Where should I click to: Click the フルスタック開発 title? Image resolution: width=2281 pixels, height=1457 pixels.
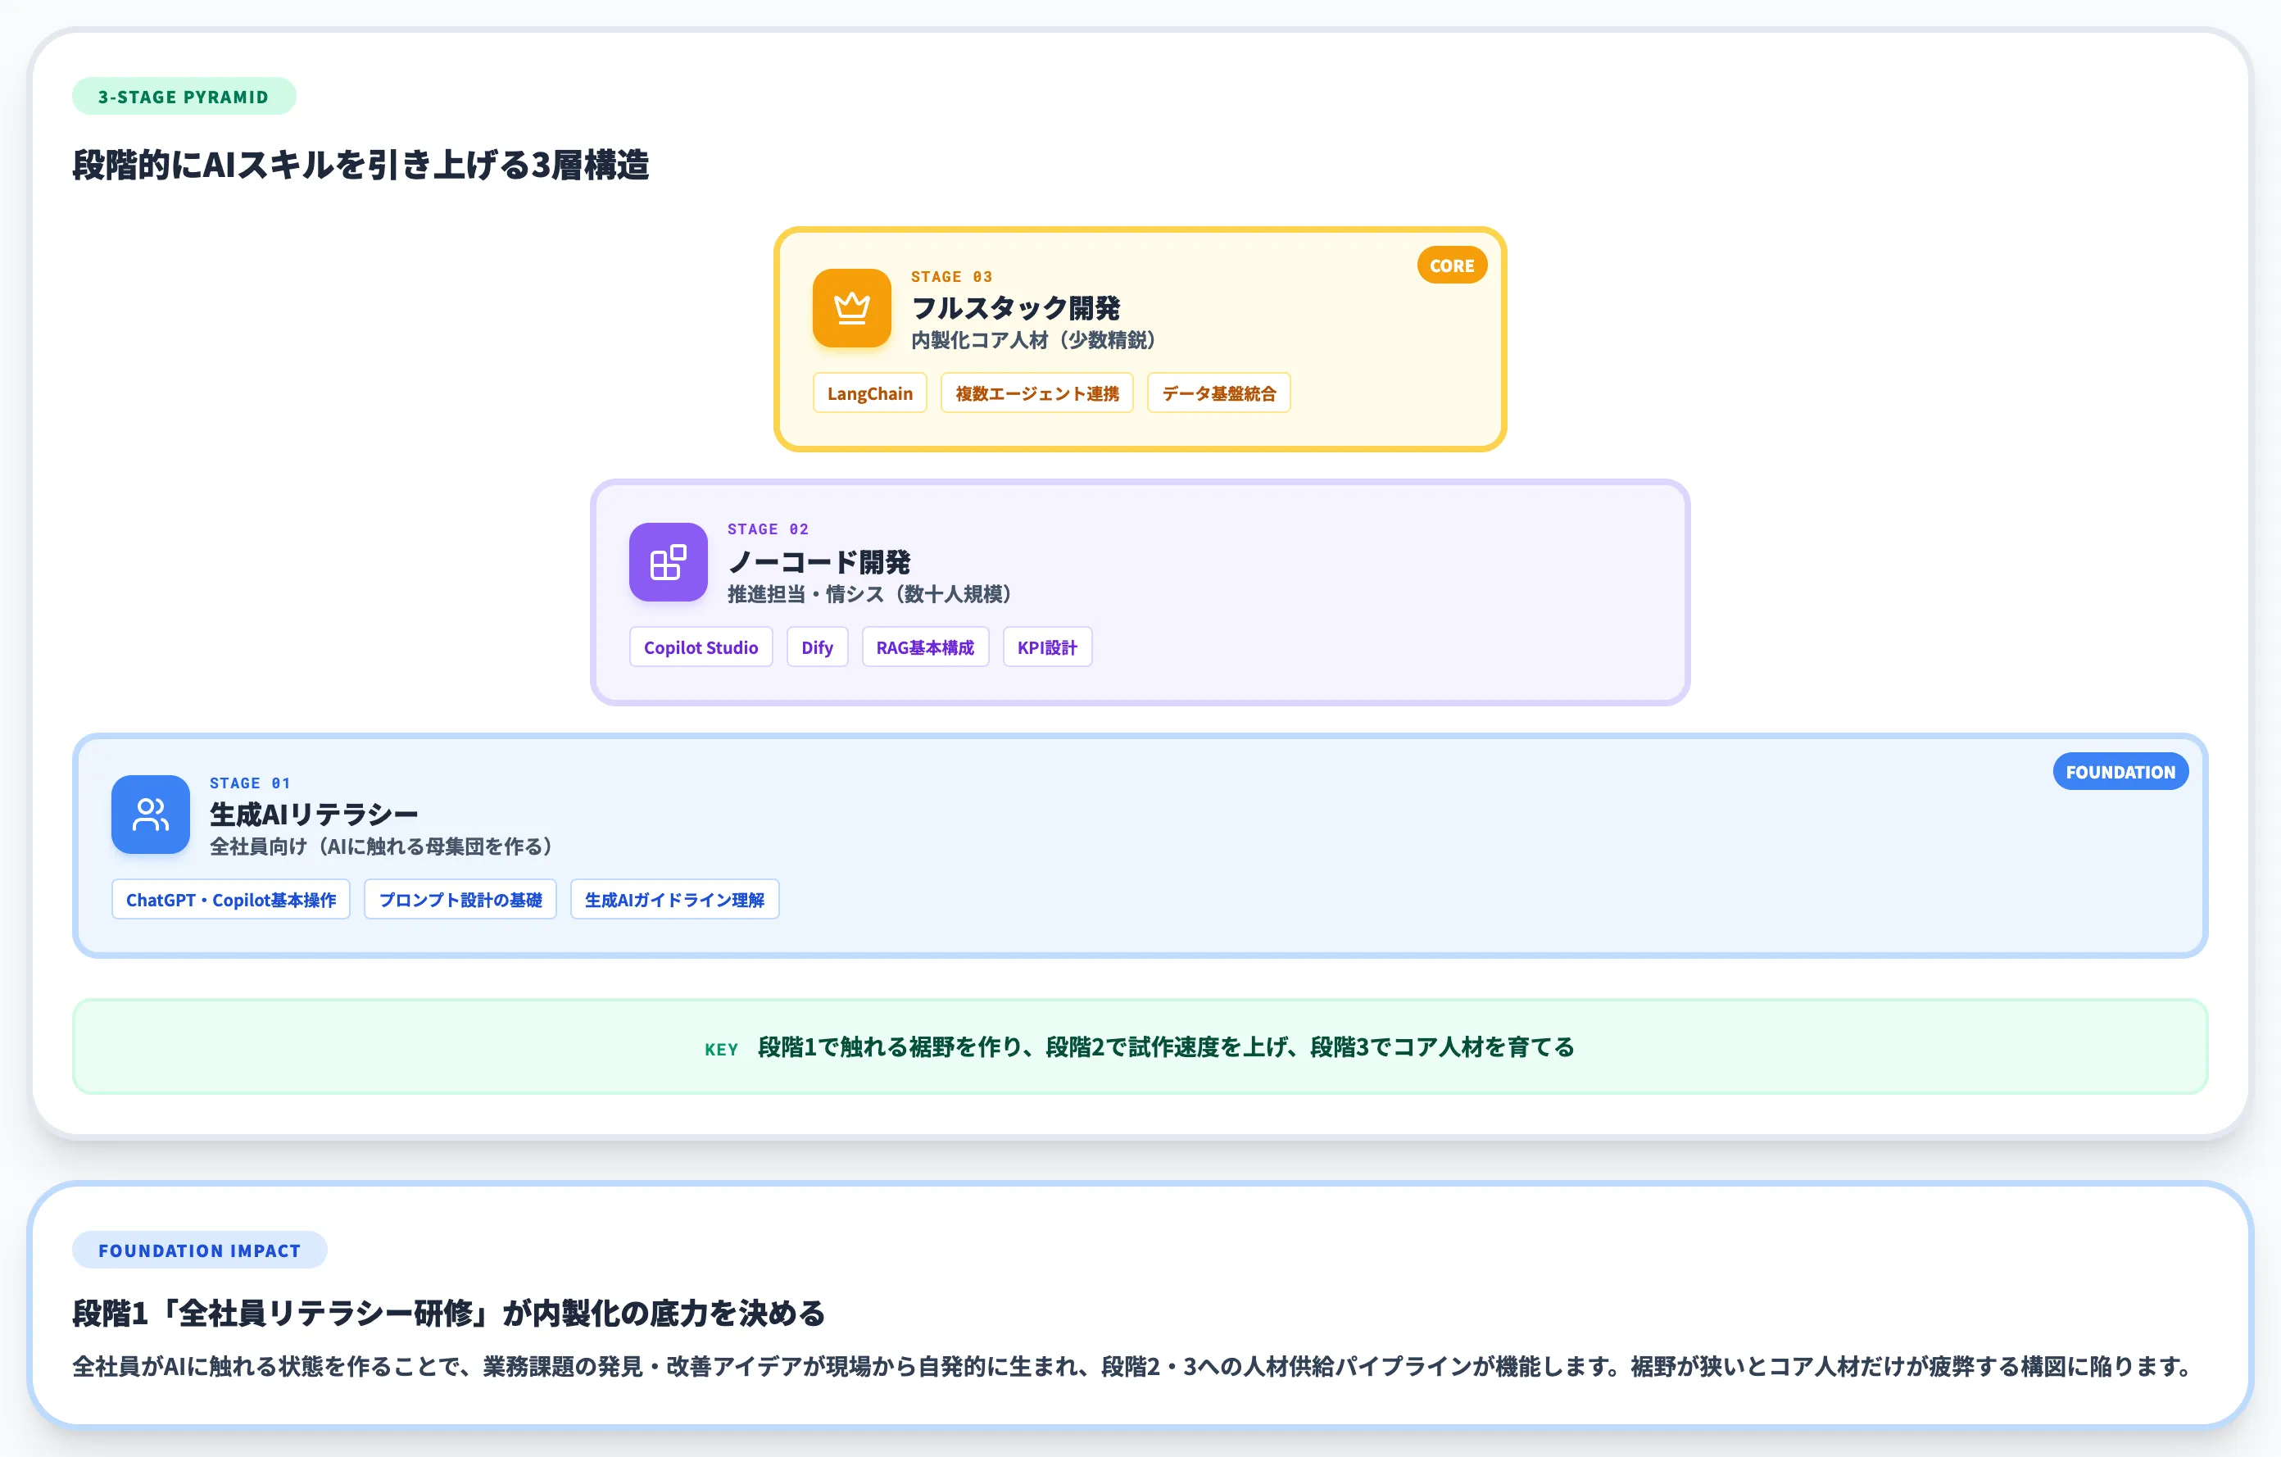[1015, 308]
